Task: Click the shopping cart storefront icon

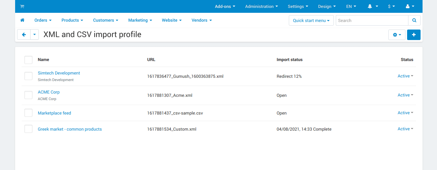Action: (22, 7)
